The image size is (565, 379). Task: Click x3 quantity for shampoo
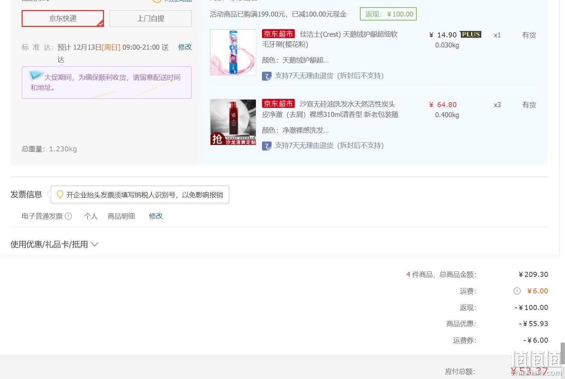497,105
